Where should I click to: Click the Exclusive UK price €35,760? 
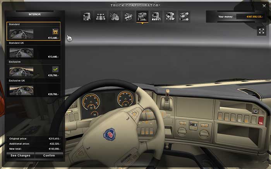click(x=53, y=94)
